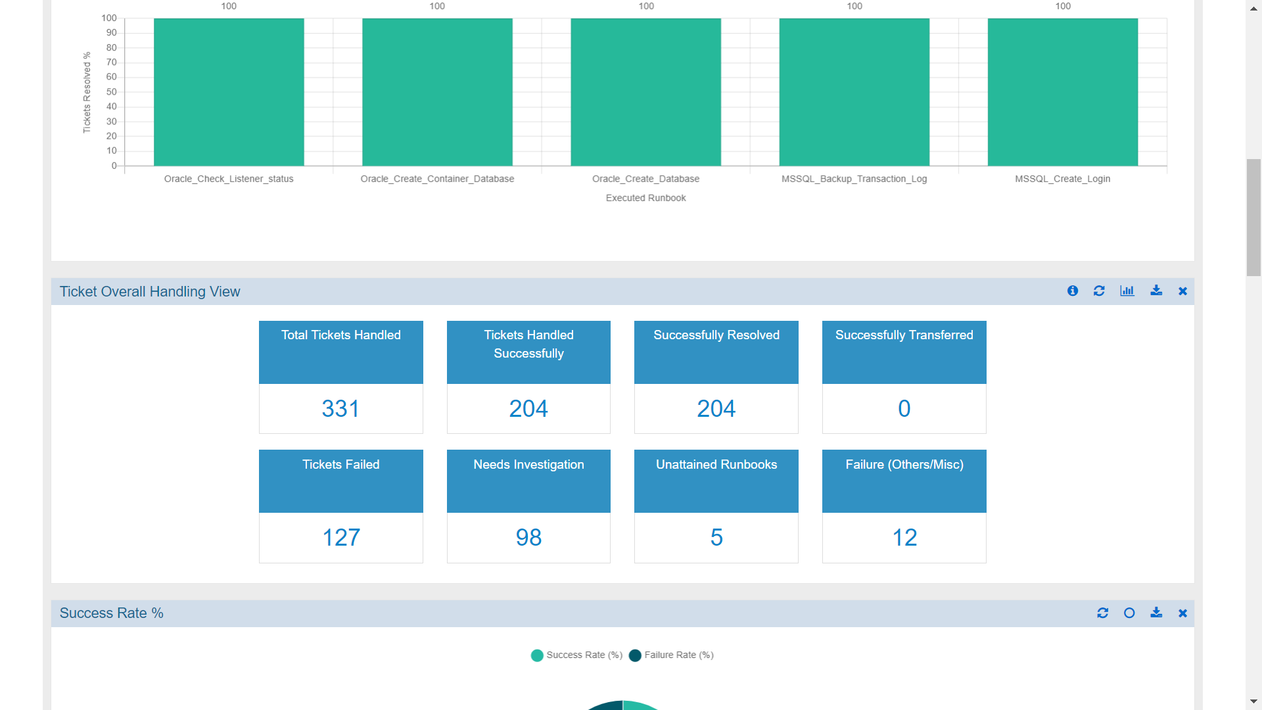This screenshot has height=710, width=1262.
Task: Download Ticket Overall Handling View data
Action: point(1156,291)
